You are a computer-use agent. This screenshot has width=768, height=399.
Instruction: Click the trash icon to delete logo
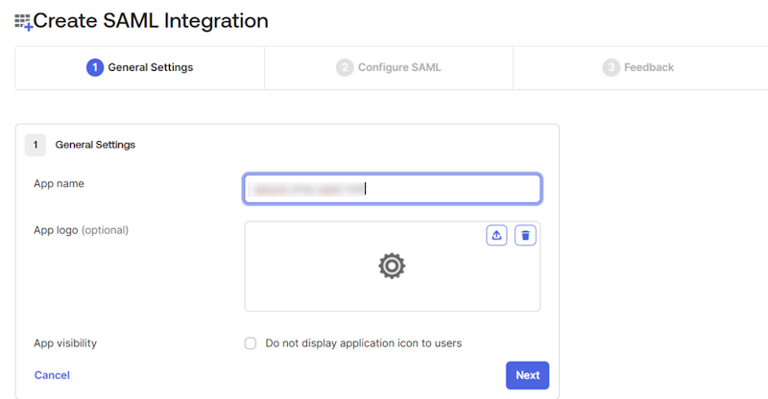click(525, 235)
